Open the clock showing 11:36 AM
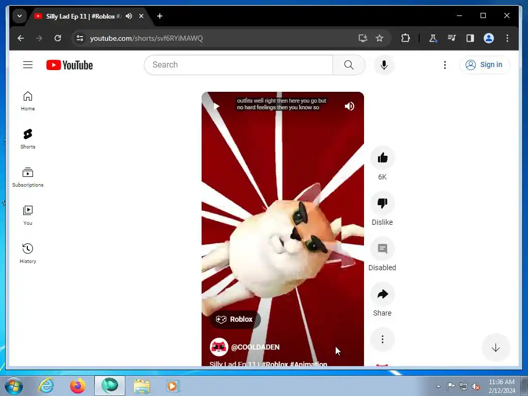This screenshot has width=528, height=396. [x=501, y=386]
